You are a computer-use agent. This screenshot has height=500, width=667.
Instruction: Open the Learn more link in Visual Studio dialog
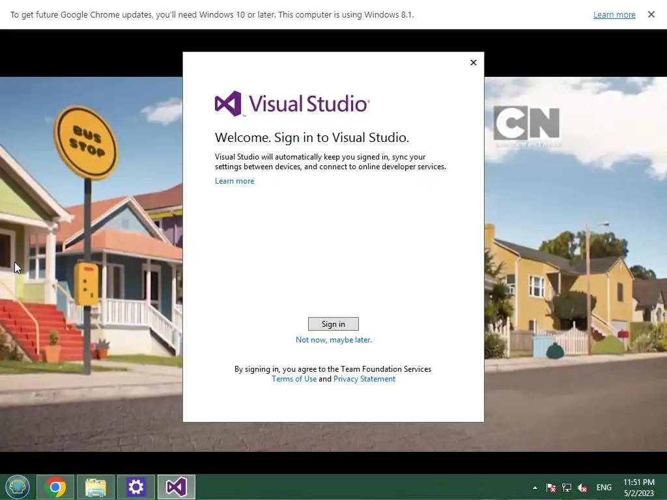pos(234,181)
